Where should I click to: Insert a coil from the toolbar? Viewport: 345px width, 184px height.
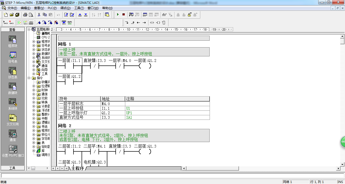(x=158, y=22)
